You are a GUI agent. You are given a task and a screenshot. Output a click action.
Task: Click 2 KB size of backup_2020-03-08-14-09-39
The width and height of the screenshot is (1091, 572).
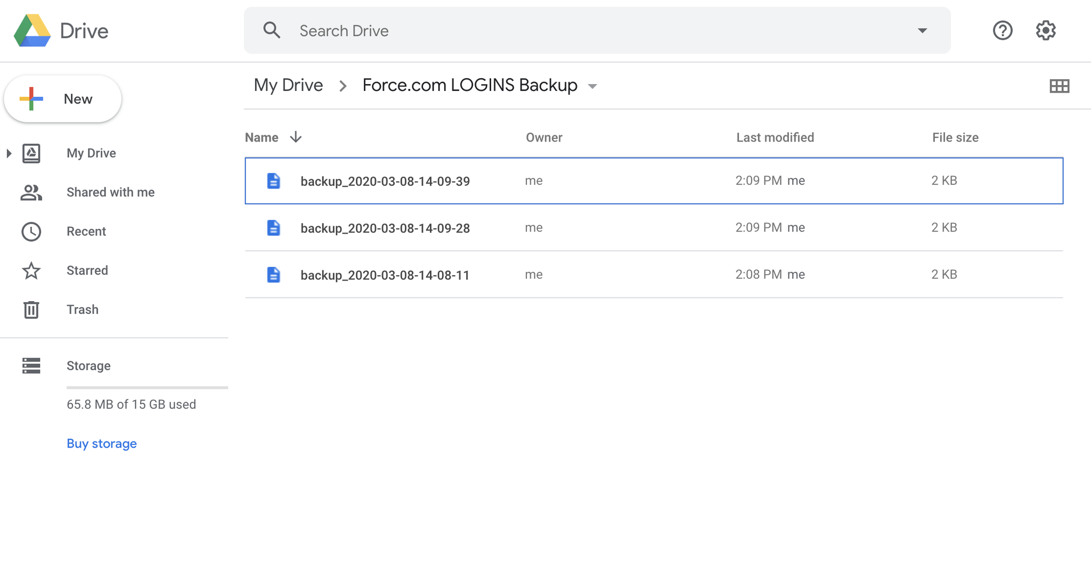[x=944, y=181]
